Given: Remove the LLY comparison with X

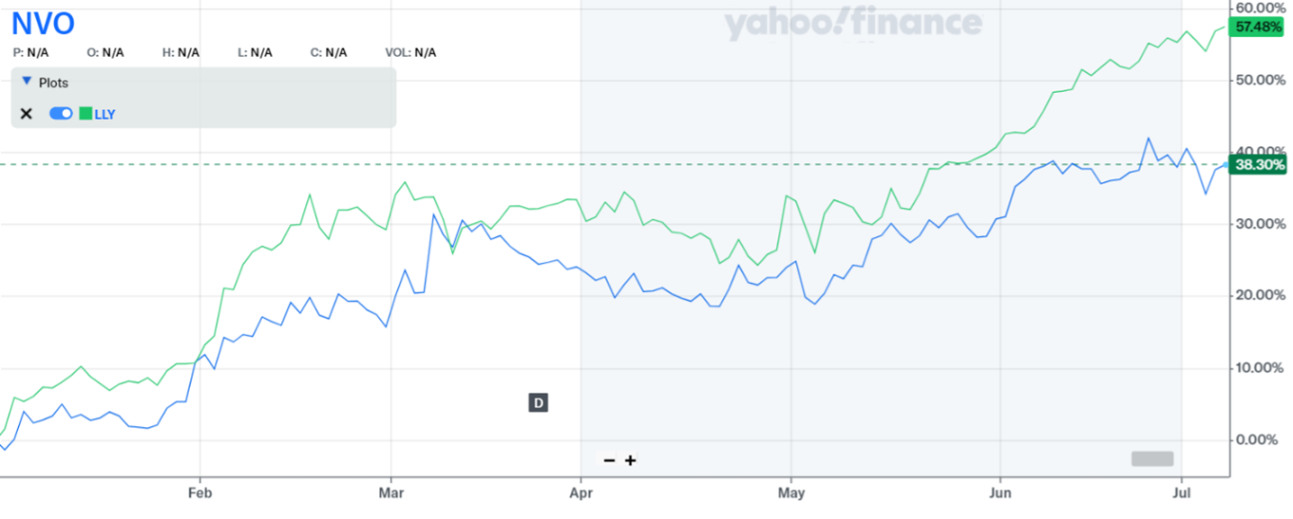Looking at the screenshot, I should pyautogui.click(x=27, y=114).
